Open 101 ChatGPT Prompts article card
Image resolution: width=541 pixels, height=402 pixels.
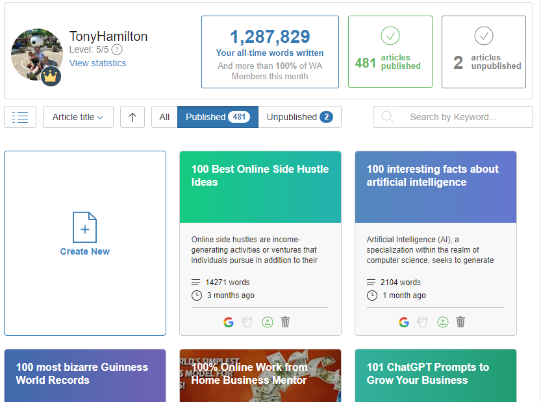tap(427, 373)
